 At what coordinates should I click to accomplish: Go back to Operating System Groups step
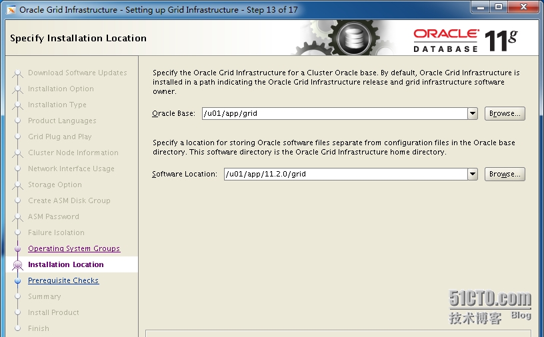pos(74,248)
